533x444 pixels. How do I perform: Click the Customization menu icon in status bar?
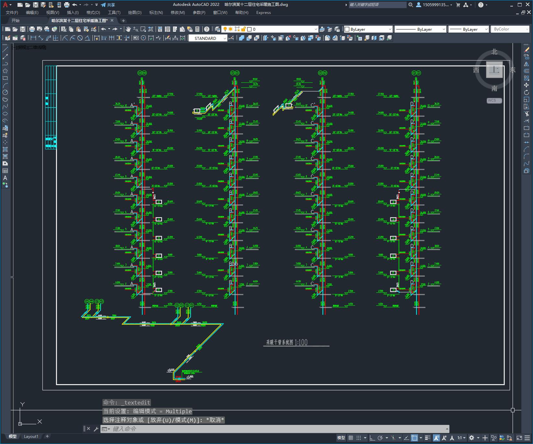(527, 438)
